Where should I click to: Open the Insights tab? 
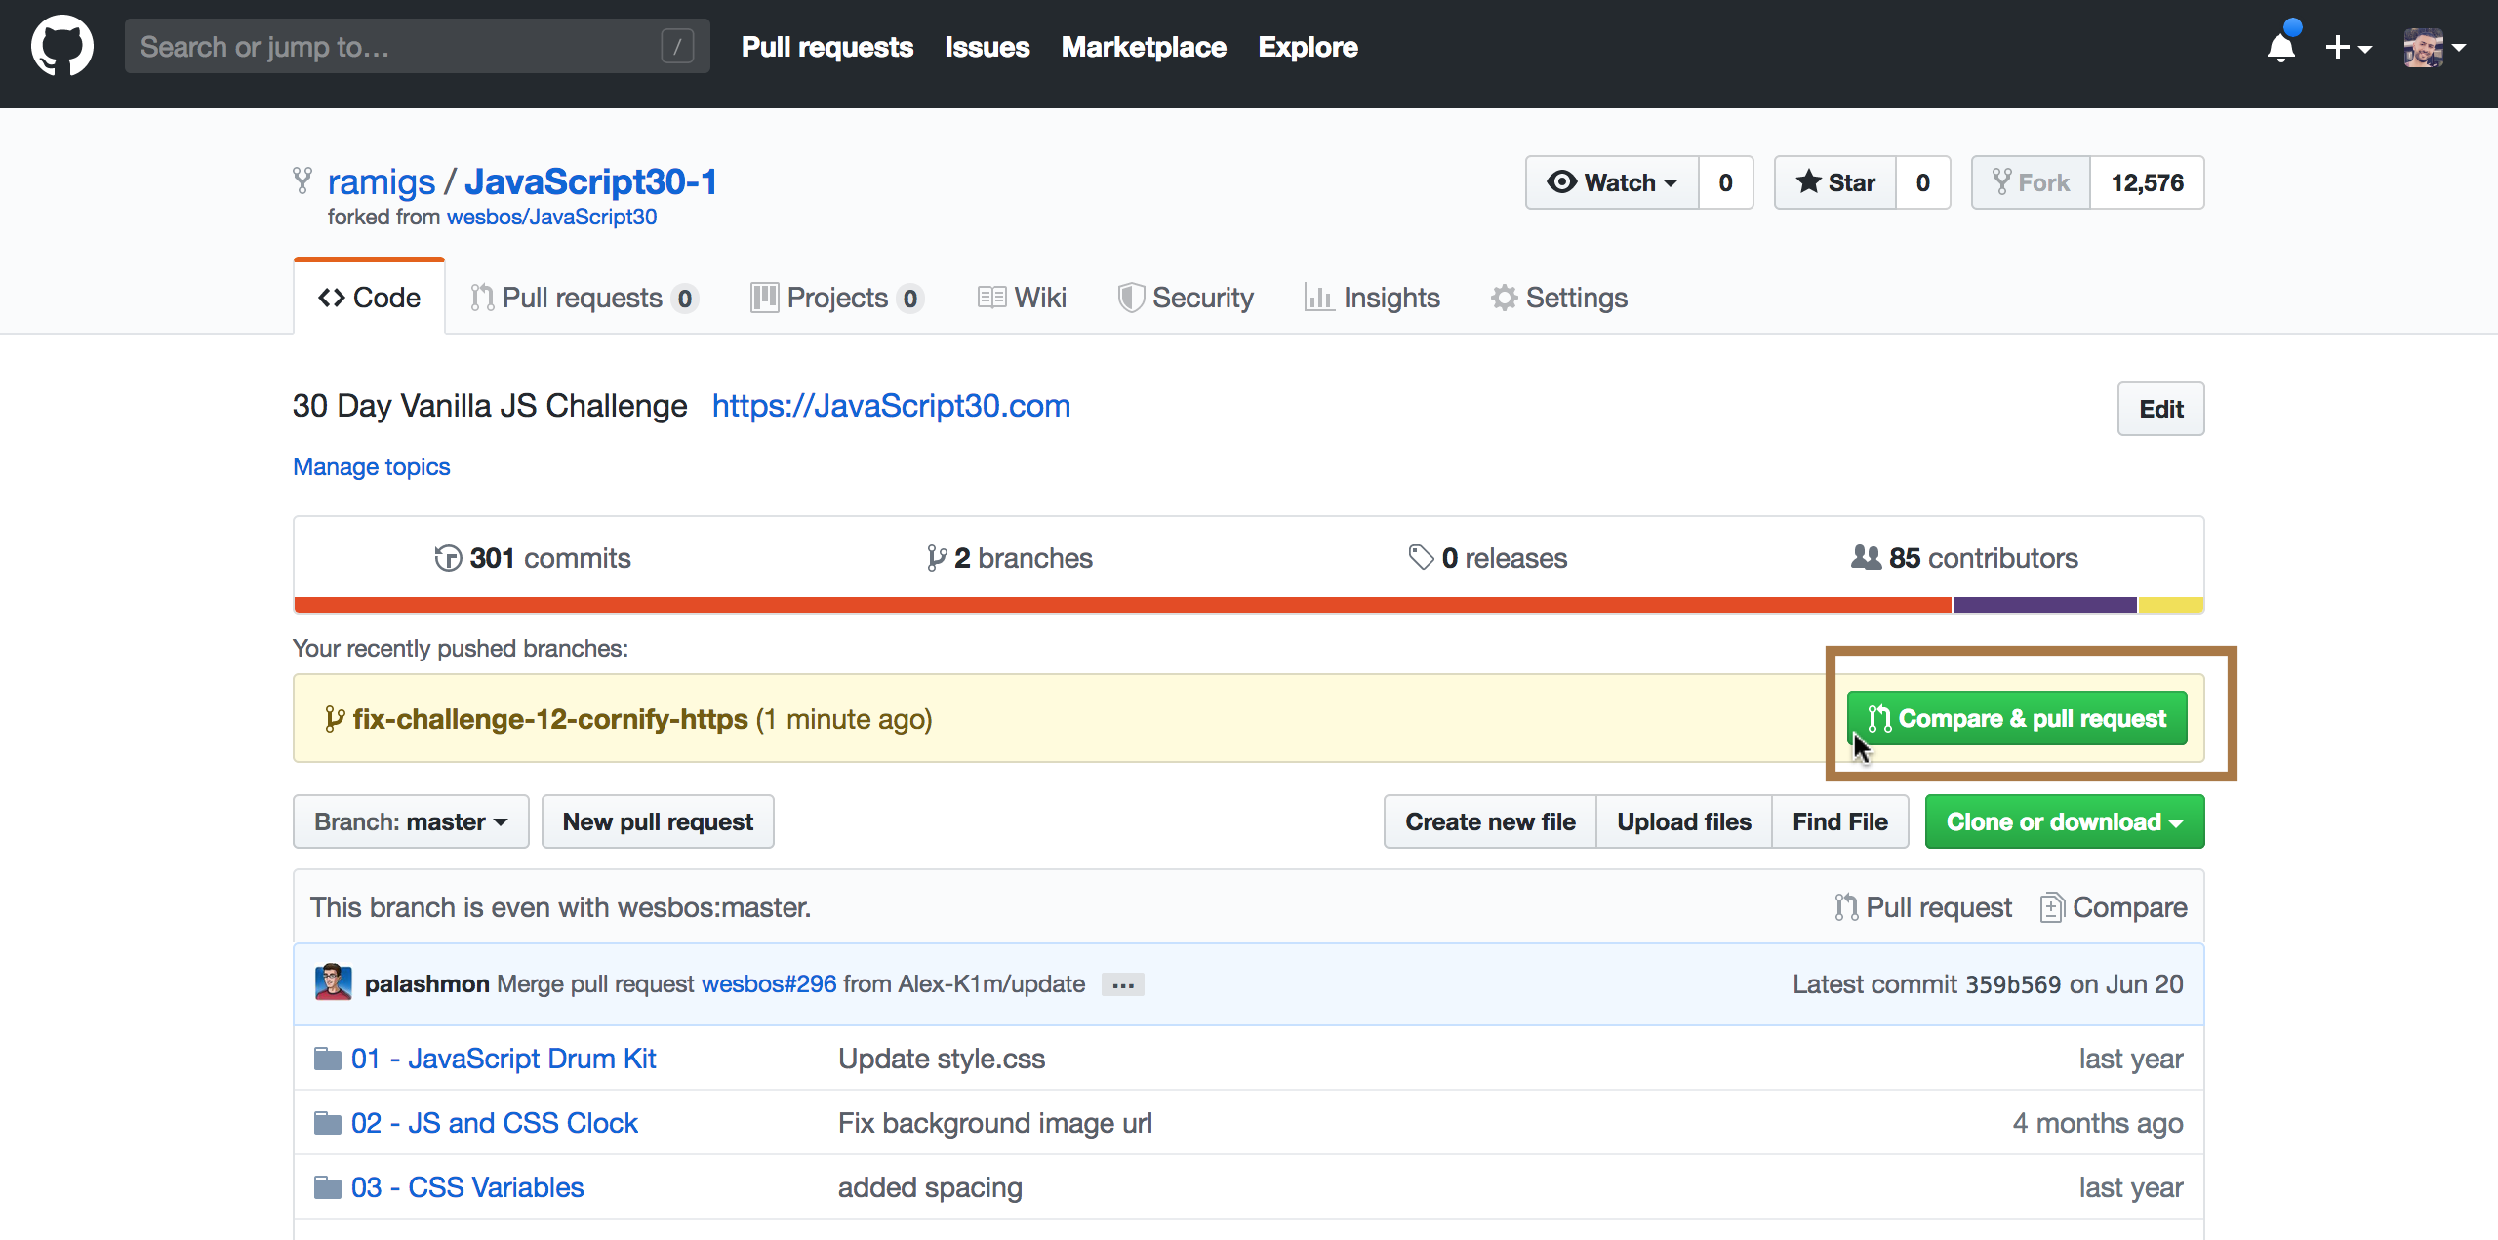point(1372,298)
